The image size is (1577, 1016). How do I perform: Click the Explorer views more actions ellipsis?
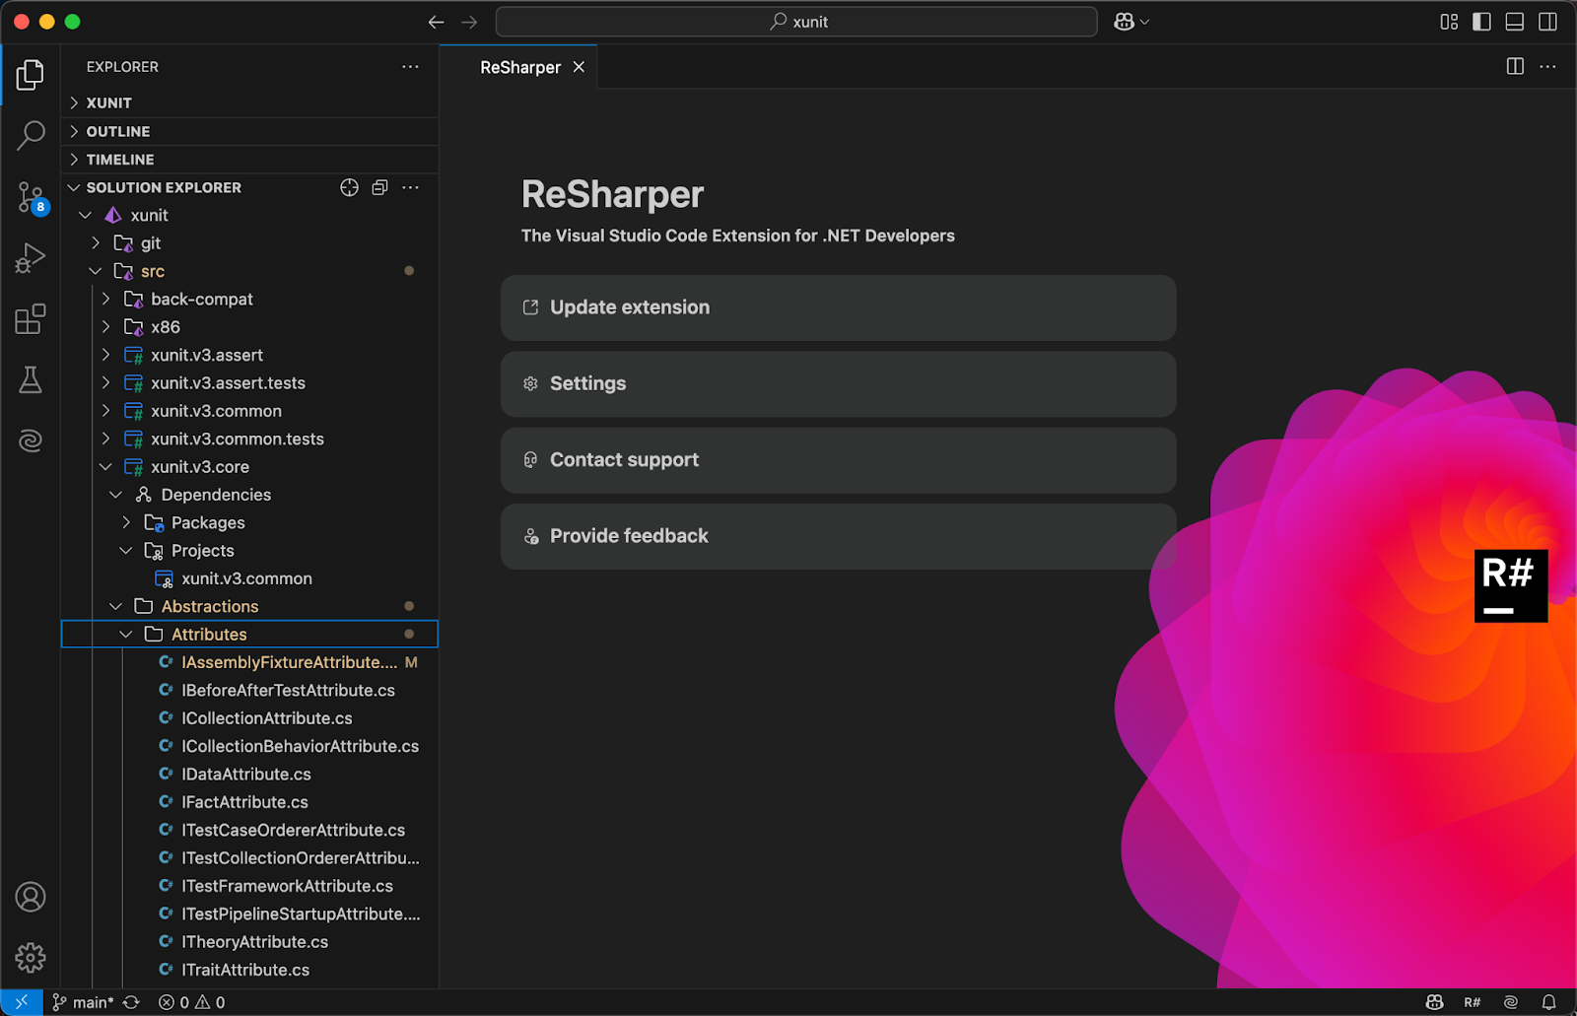[410, 67]
